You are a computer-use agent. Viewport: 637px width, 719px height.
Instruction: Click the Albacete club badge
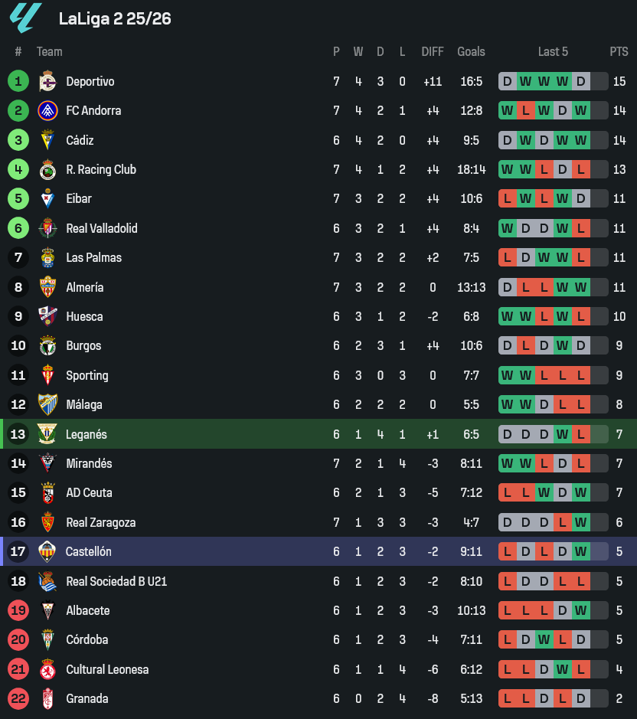coord(47,610)
